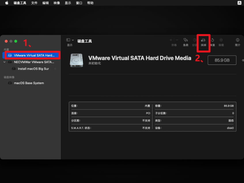Click the large hard drive image
Image resolution: width=244 pixels, height=183 pixels.
pyautogui.click(x=76, y=61)
